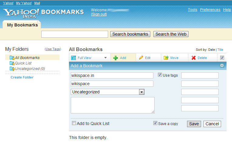Open the My Yahoo! link
232x153 pixels.
pyautogui.click(x=24, y=3)
